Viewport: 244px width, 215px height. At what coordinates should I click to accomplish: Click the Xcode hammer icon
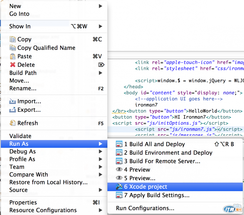click(119, 187)
